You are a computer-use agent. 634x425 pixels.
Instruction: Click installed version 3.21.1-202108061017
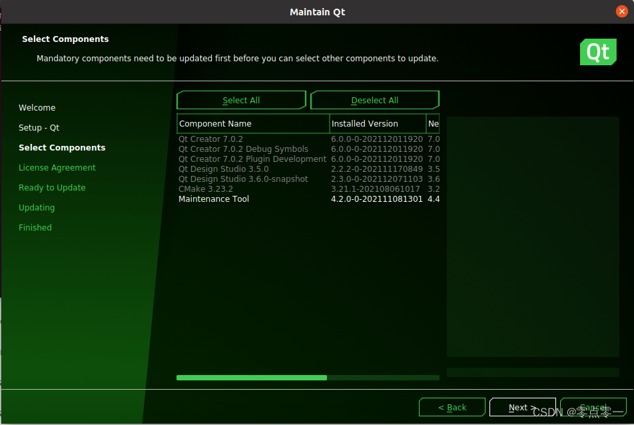click(375, 189)
